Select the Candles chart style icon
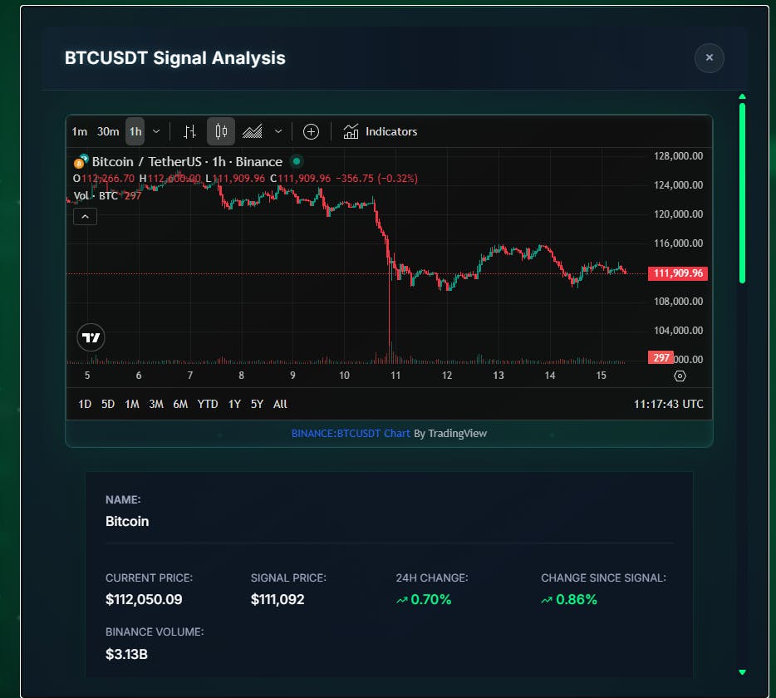The image size is (776, 698). [x=221, y=131]
